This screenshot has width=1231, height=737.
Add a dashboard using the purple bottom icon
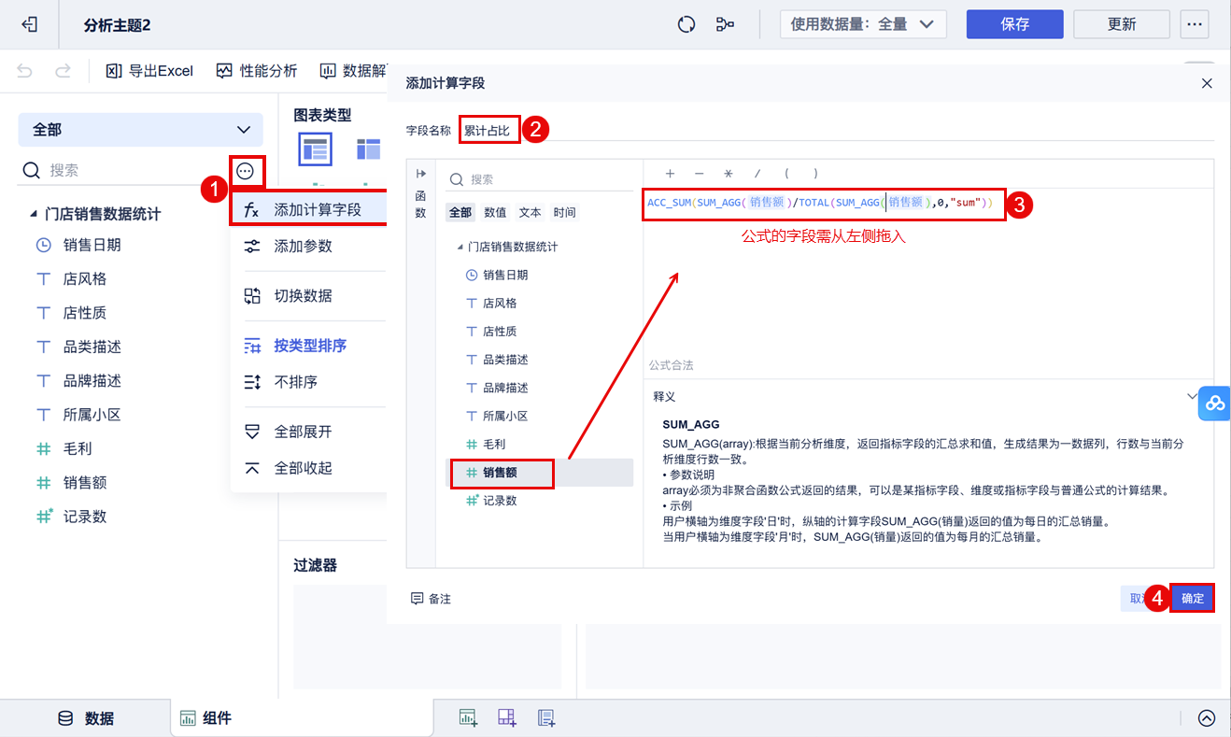(506, 717)
